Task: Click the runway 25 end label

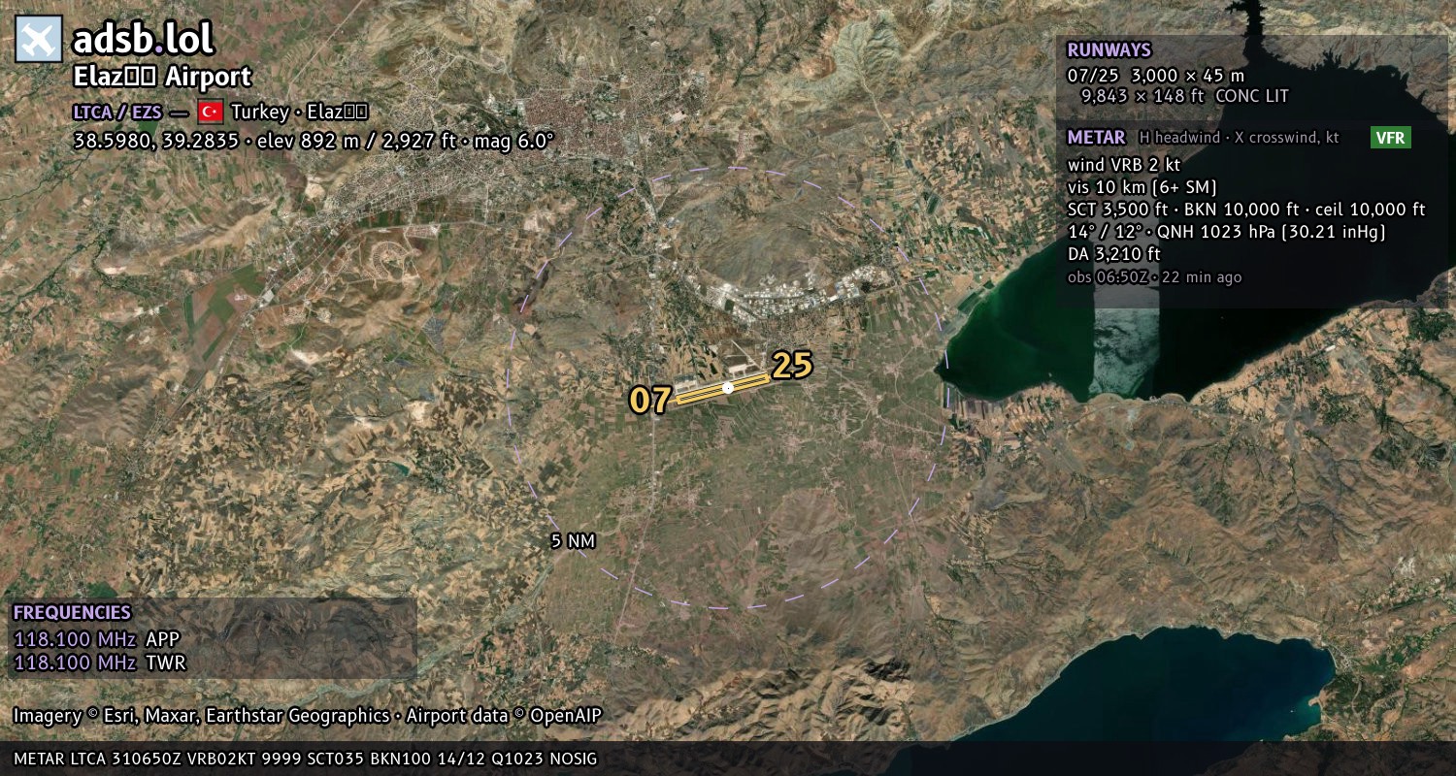Action: [x=792, y=366]
